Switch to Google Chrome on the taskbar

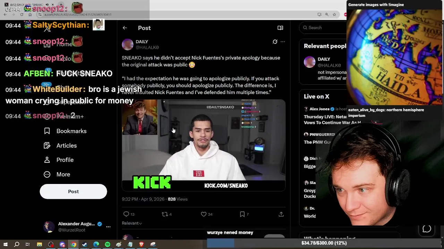click(x=74, y=245)
